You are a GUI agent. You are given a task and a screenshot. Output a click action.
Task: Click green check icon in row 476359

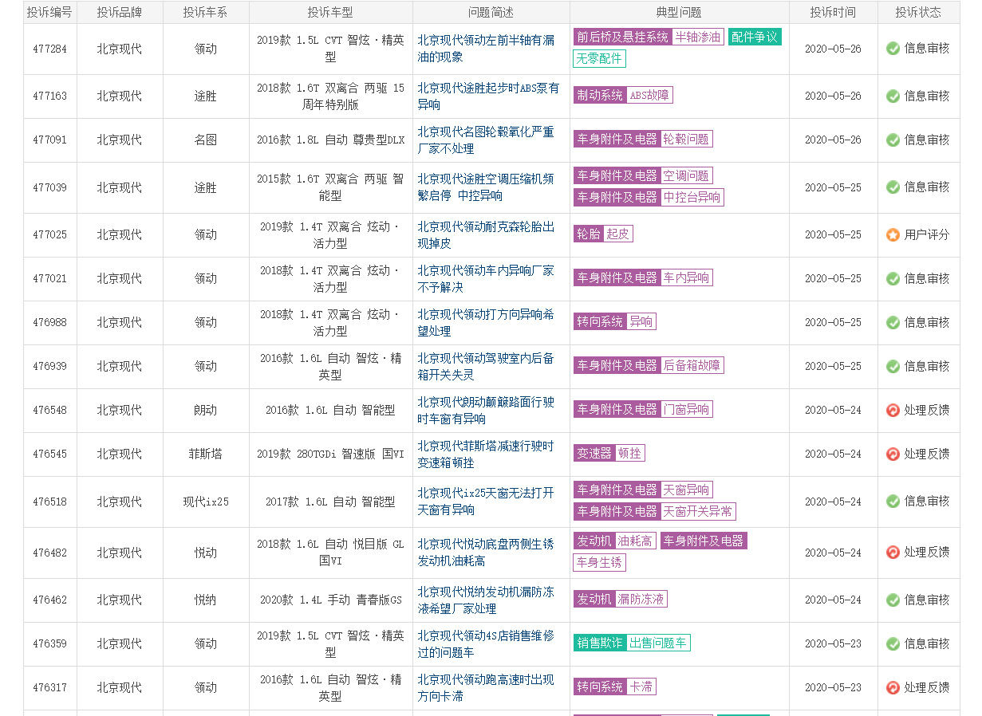click(893, 643)
